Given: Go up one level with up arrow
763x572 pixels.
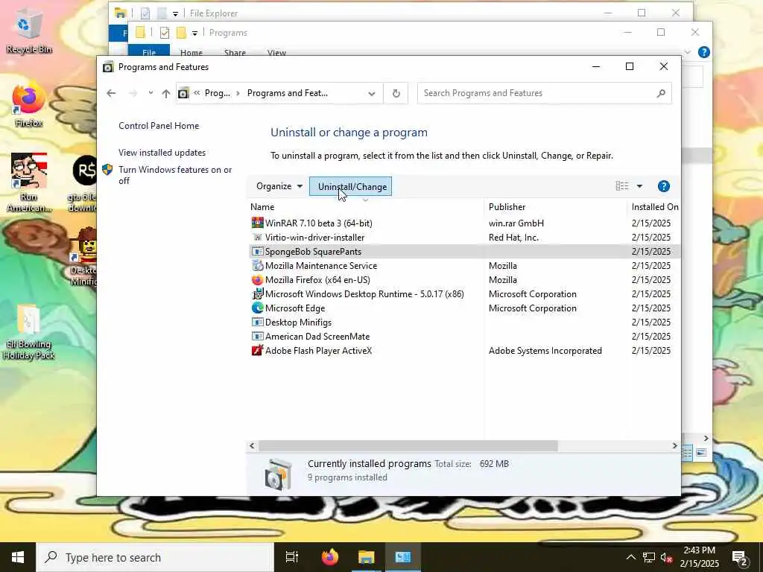Looking at the screenshot, I should pos(166,93).
